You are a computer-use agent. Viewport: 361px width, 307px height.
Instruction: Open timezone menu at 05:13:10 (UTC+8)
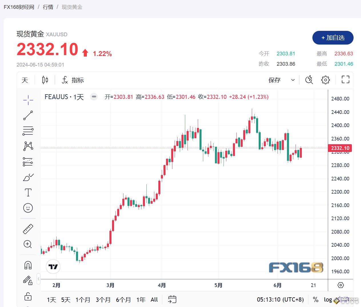click(280, 300)
